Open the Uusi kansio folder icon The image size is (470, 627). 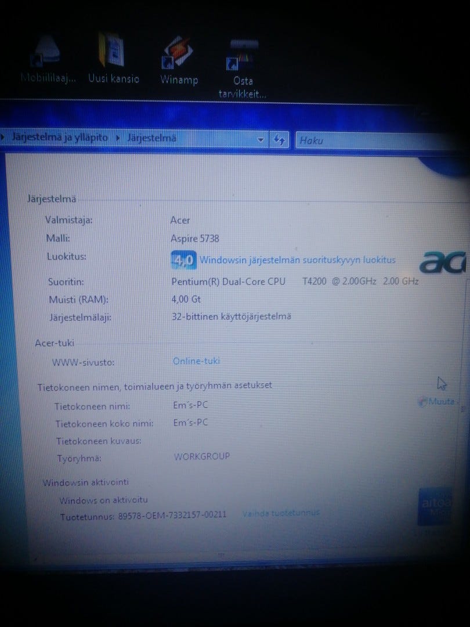[114, 59]
